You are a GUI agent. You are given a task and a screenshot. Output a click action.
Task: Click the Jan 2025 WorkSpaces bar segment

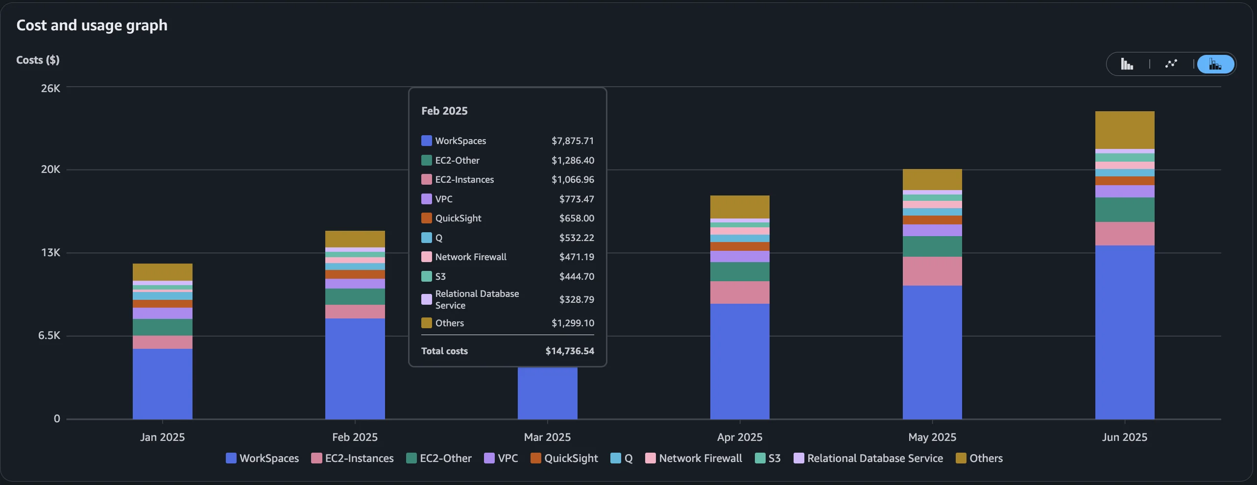pyautogui.click(x=162, y=384)
